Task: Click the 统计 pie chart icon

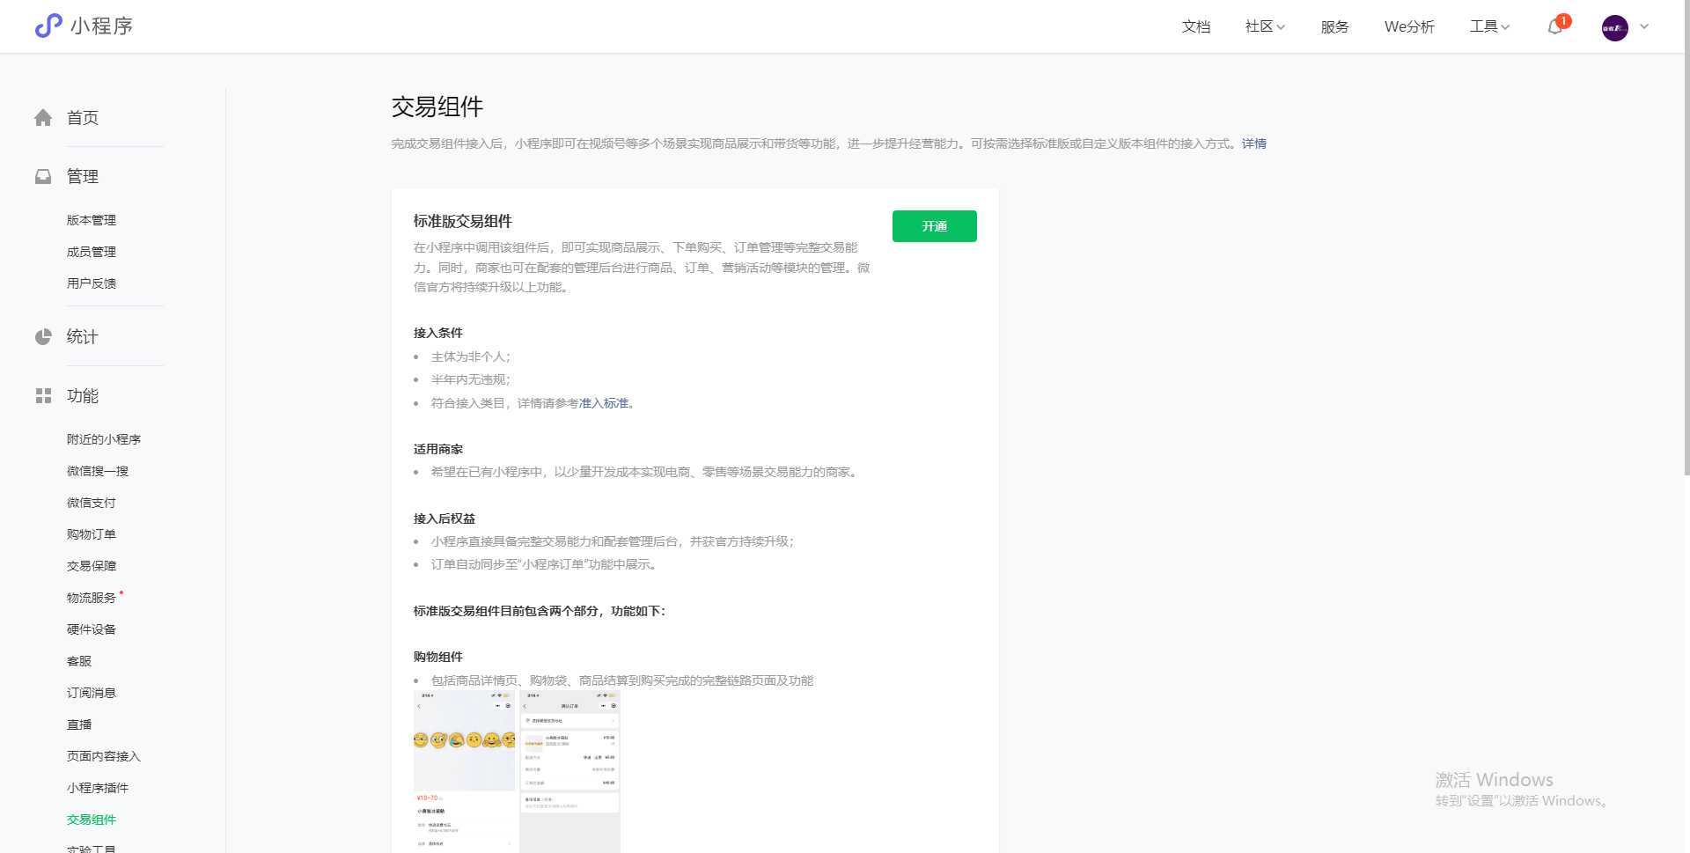Action: (x=43, y=337)
